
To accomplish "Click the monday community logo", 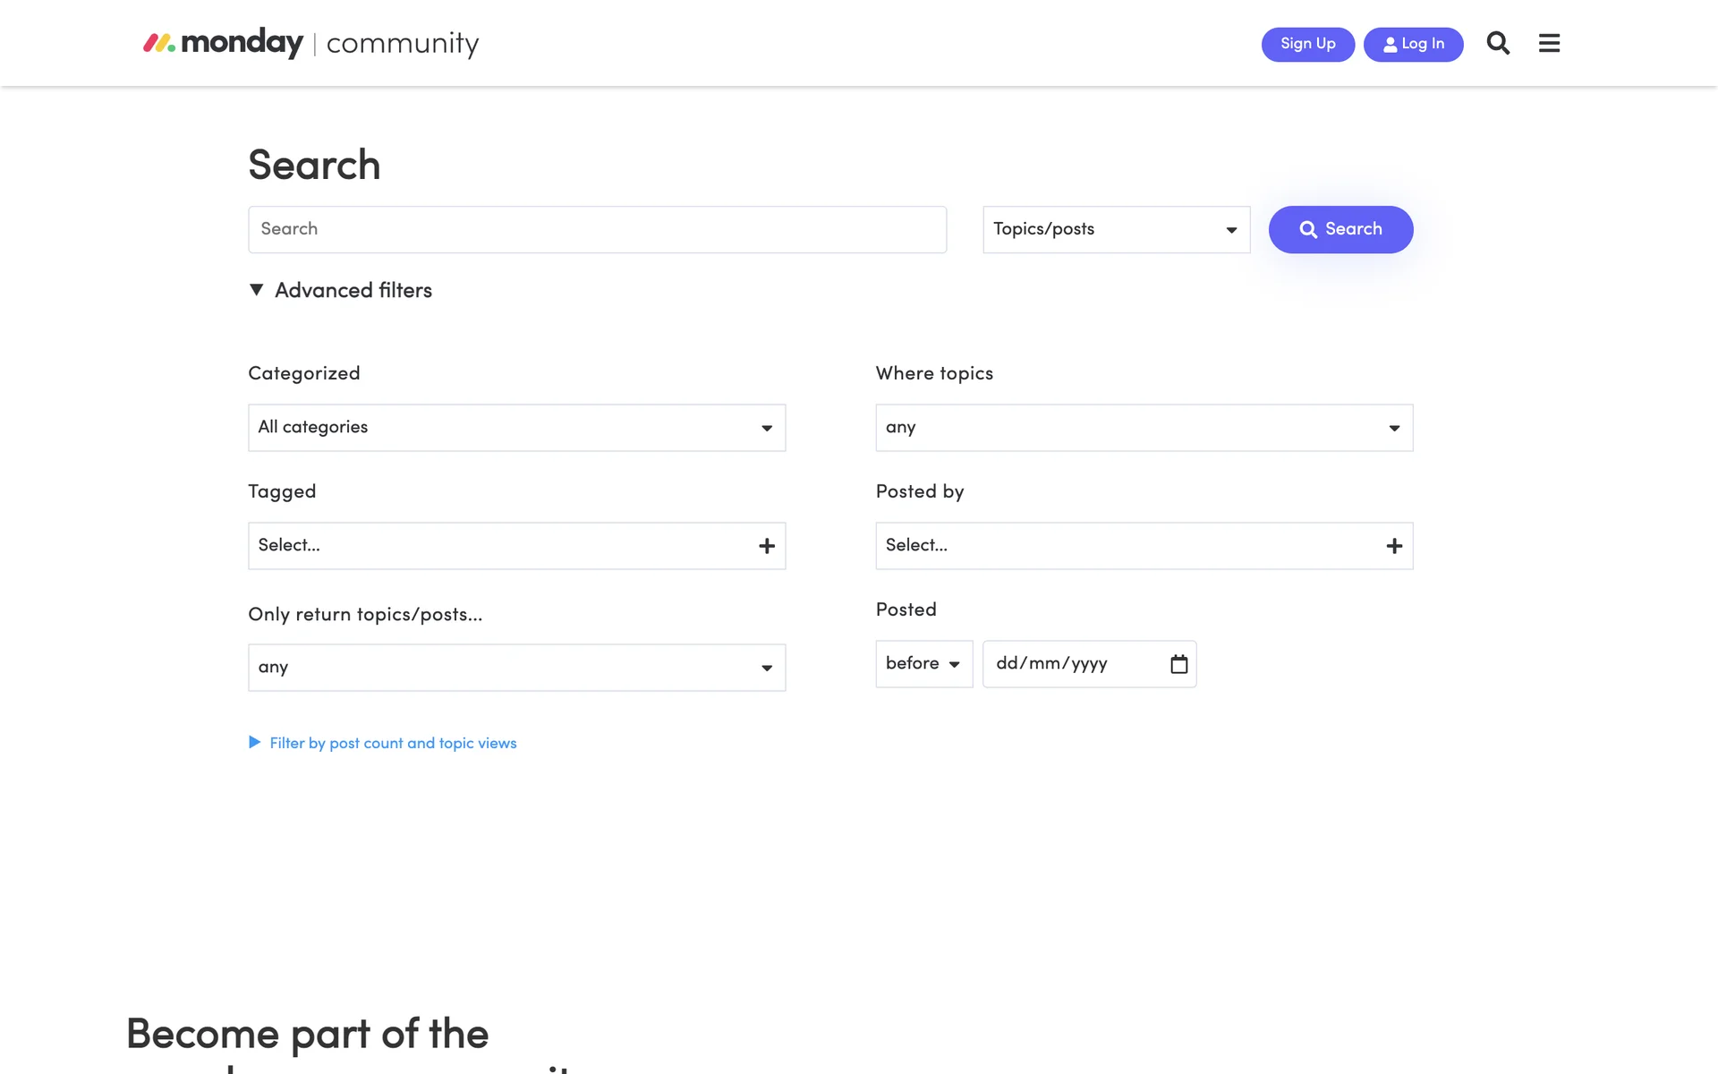I will click(x=310, y=43).
